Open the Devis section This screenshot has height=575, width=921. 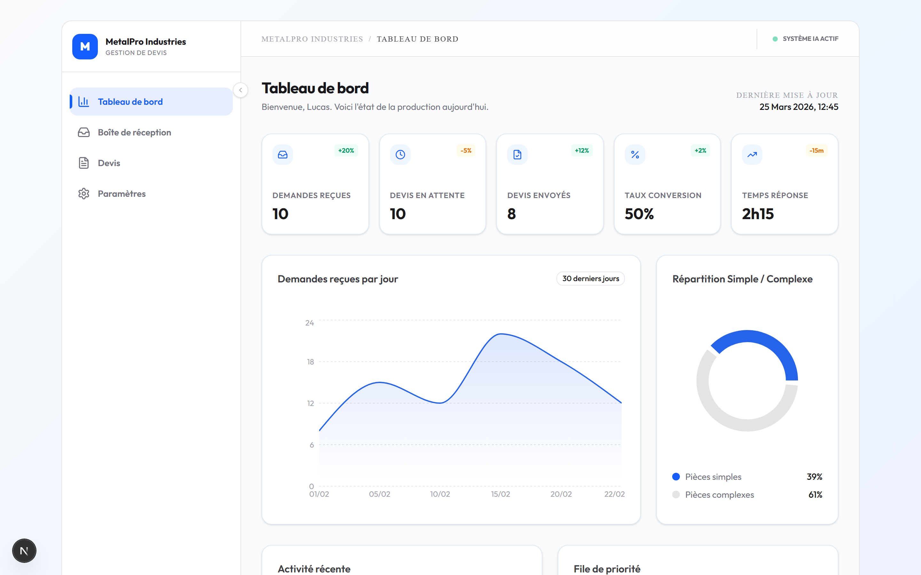(151, 163)
